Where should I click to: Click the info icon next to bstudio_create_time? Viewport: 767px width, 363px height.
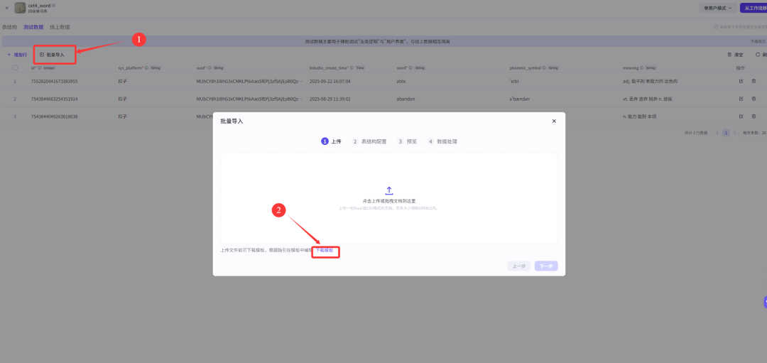click(352, 68)
